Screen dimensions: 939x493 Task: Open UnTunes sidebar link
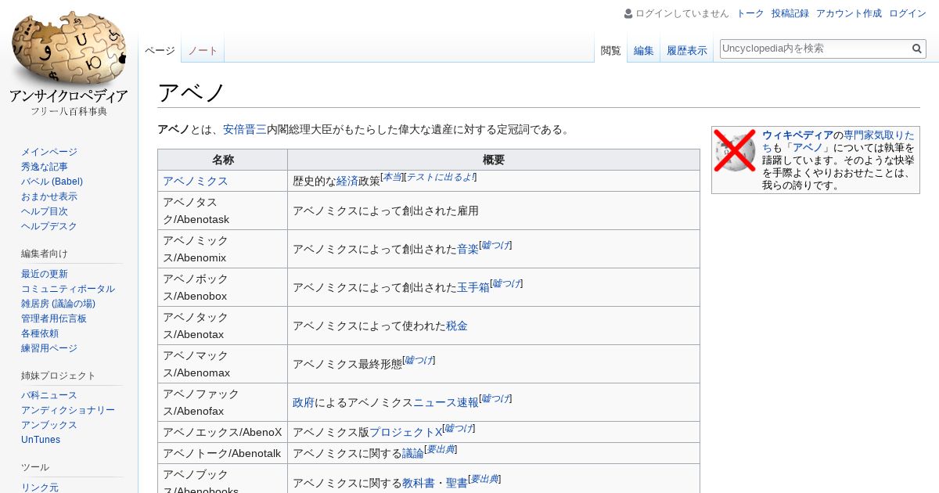tap(41, 440)
